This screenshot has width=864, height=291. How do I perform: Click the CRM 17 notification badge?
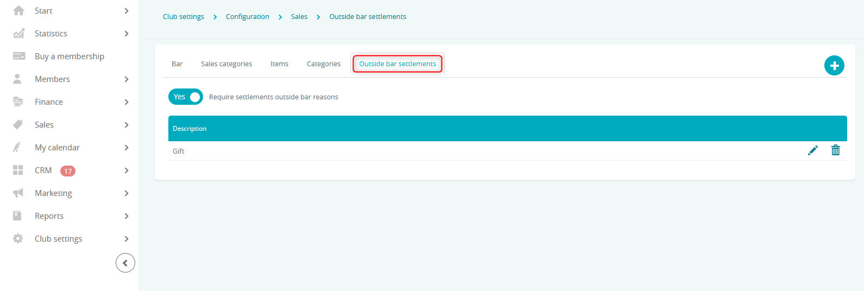[x=68, y=171]
